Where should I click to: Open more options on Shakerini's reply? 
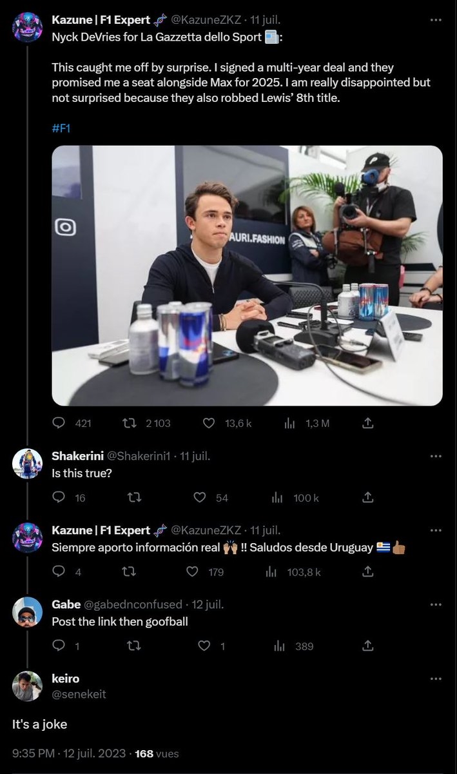(436, 456)
